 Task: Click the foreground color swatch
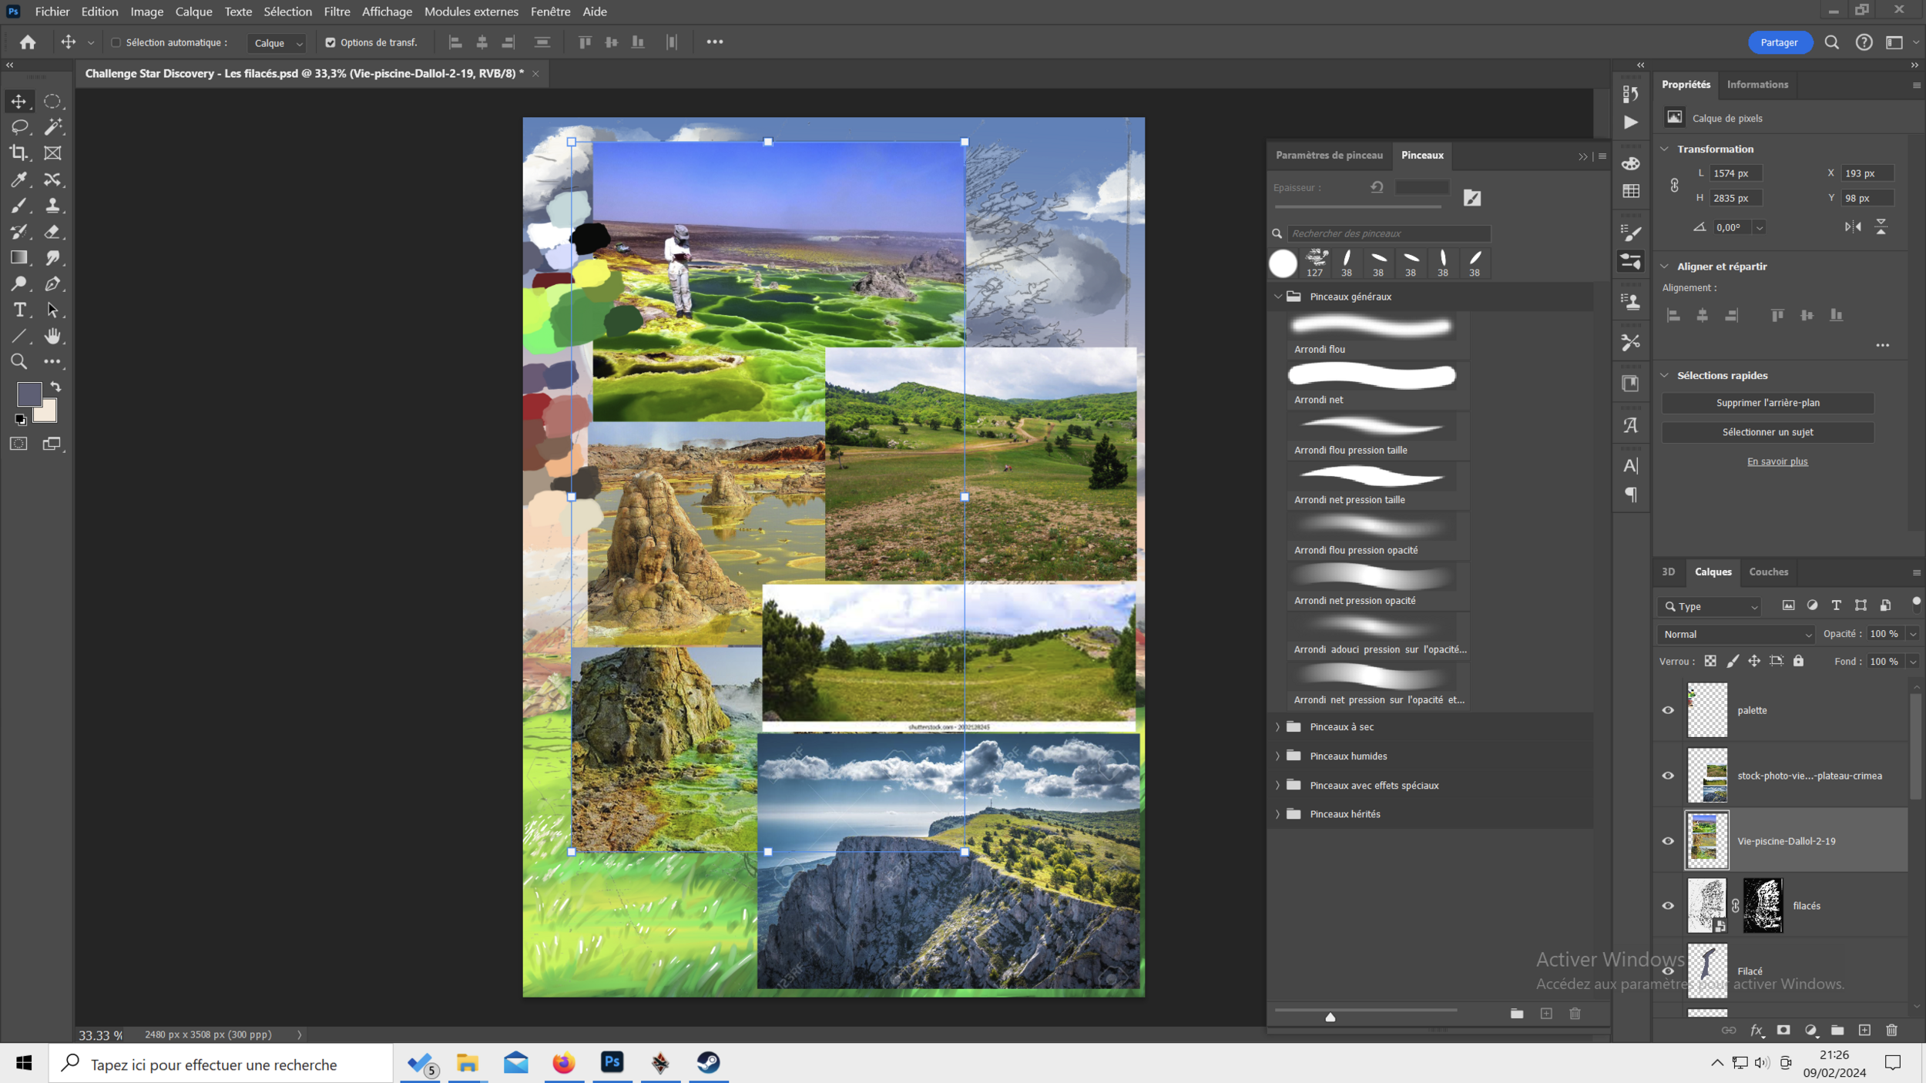(x=29, y=394)
